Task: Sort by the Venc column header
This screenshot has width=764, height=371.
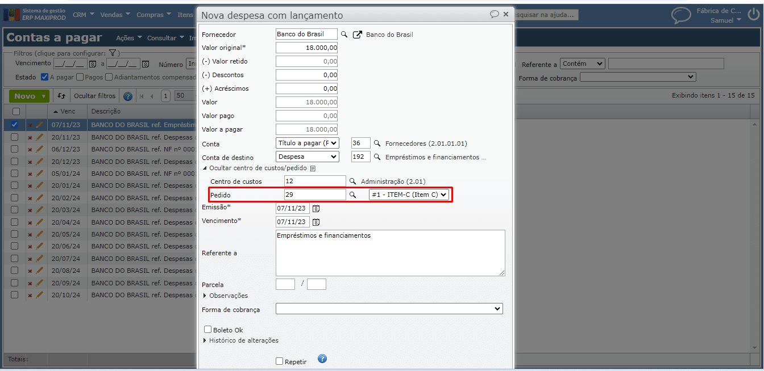Action: [67, 111]
